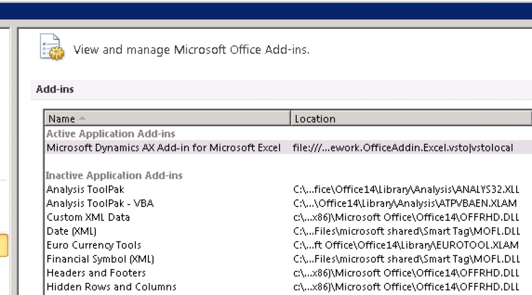Click the ANALYS32.XLL location path

pyautogui.click(x=406, y=189)
